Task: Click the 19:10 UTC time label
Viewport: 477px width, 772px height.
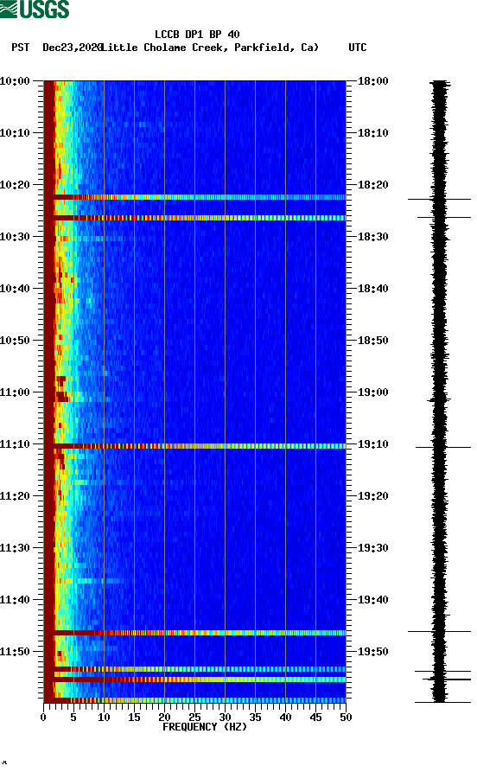Action: [373, 444]
